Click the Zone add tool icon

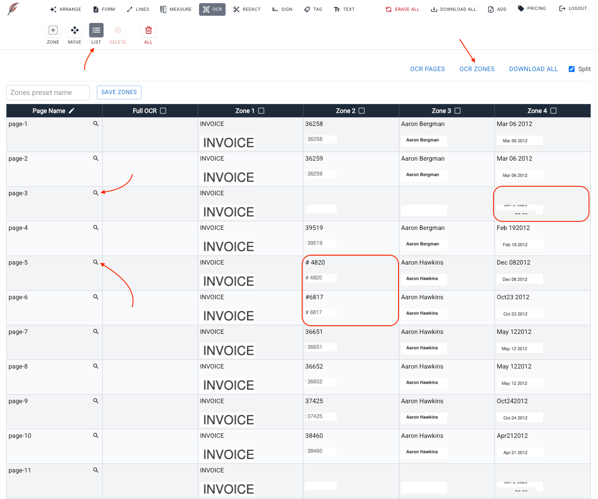(x=53, y=31)
